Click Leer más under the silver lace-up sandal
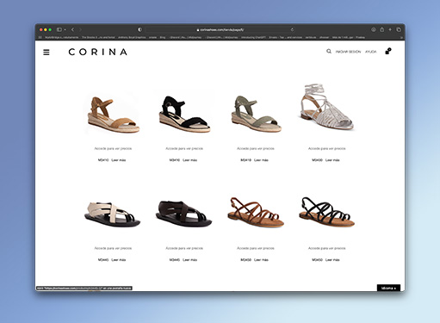This screenshot has width=440, height=323. 332,160
